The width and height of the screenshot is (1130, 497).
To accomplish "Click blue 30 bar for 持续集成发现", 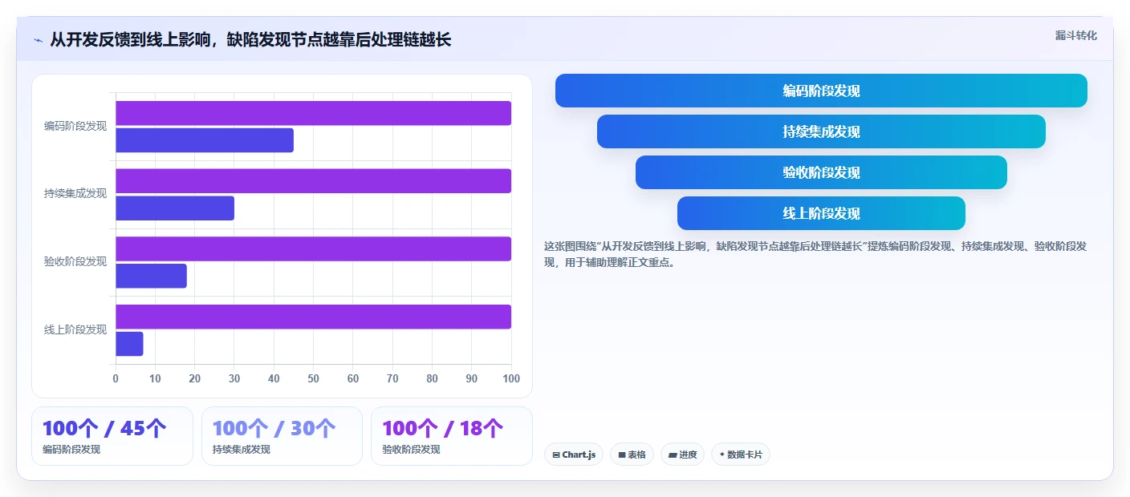I will coord(175,208).
